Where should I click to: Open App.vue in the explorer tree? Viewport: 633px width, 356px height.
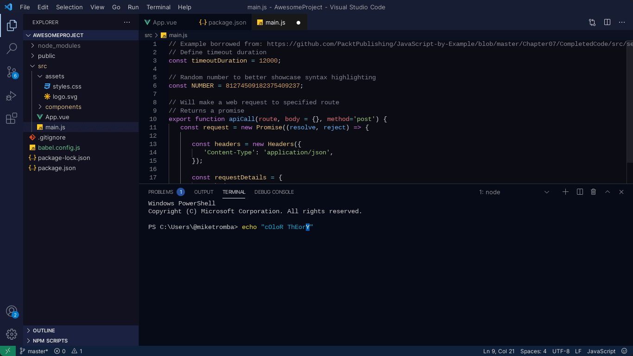[81, 117]
